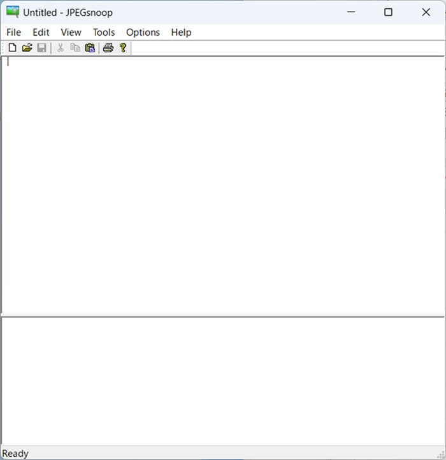Click the yellow question mark About icon
Viewport: 446px width, 460px height.
pyautogui.click(x=123, y=48)
